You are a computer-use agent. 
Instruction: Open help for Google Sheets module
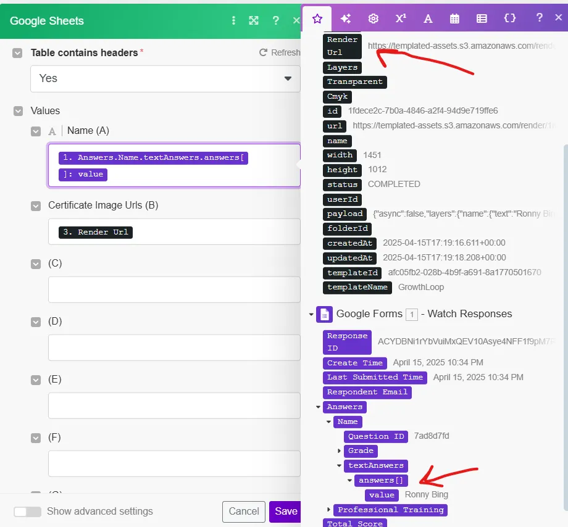(276, 20)
